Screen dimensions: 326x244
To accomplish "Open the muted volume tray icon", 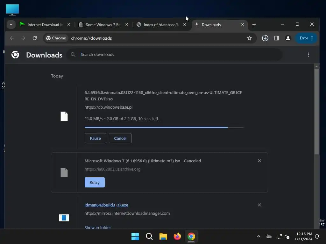I will (x=287, y=236).
